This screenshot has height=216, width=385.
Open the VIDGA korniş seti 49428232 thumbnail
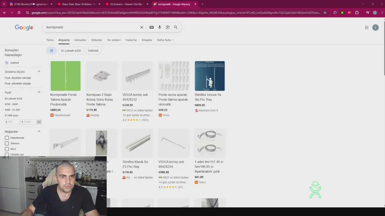[138, 76]
